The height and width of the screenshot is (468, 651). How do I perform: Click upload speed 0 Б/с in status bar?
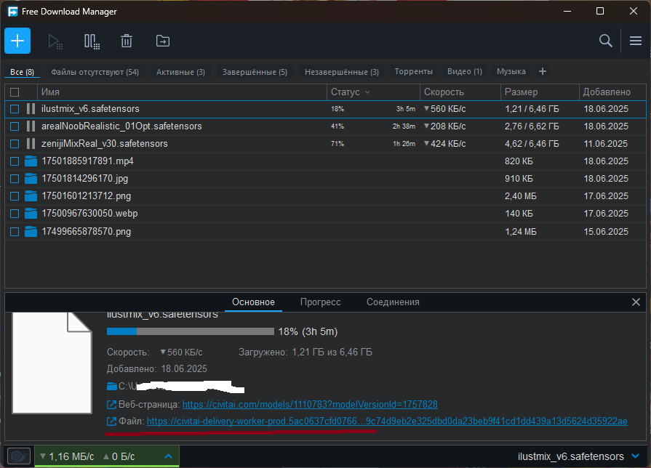pos(119,456)
